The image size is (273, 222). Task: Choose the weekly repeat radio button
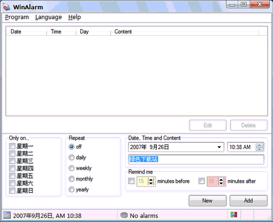(71, 168)
